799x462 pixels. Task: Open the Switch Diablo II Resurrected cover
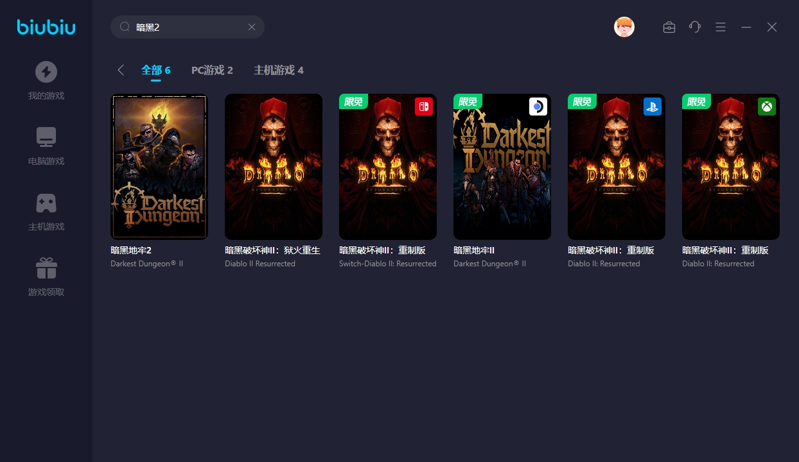click(388, 167)
